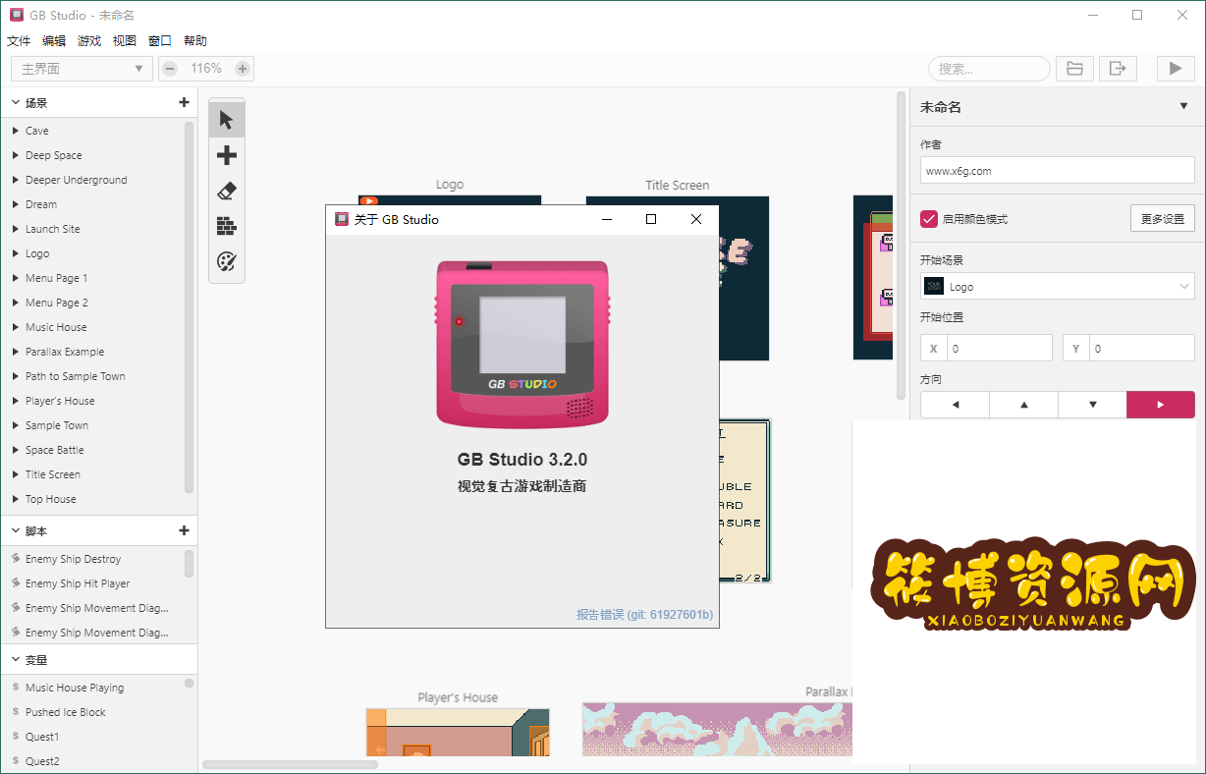Select Path to Sample Town scene
This screenshot has height=774, width=1206.
[x=76, y=376]
